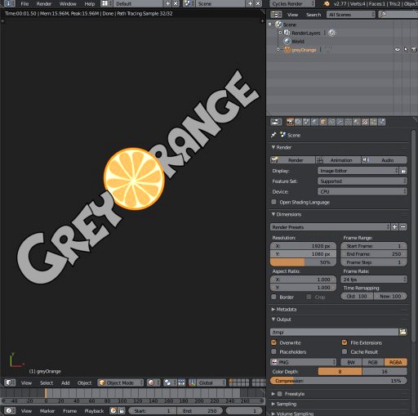Open the Particles properties tab icon
This screenshot has width=418, height=416.
pos(373,122)
